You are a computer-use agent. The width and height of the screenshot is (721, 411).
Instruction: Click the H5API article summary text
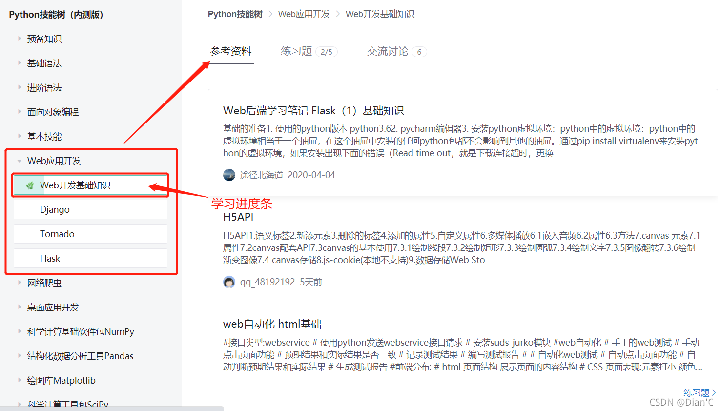(462, 247)
